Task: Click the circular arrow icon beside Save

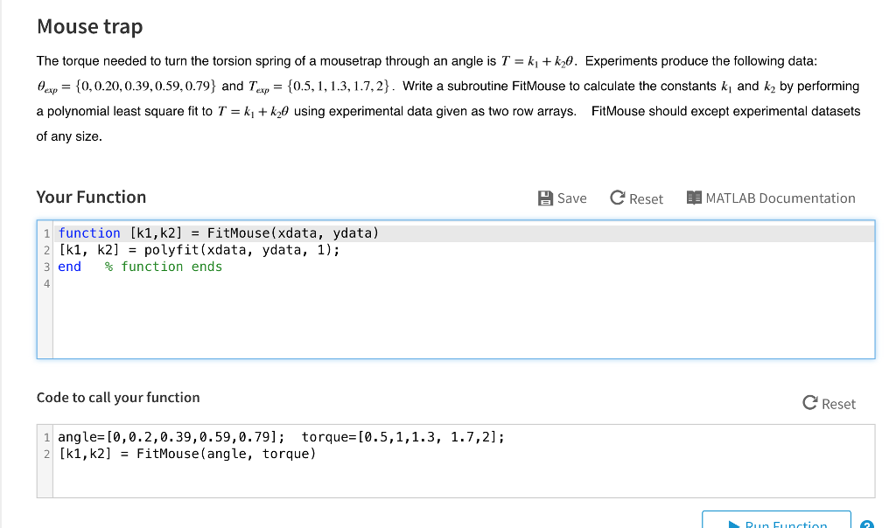Action: point(618,198)
